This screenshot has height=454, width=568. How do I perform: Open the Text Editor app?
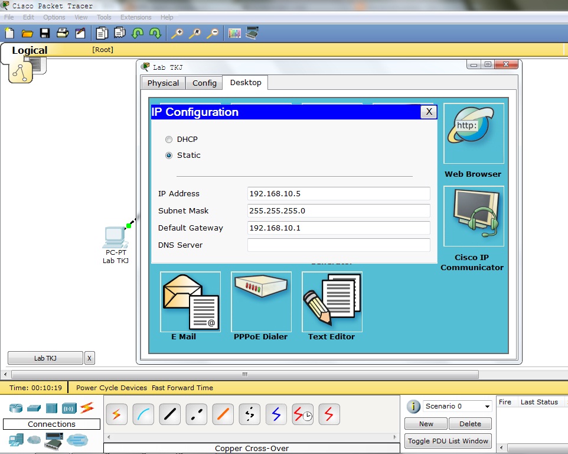[332, 301]
